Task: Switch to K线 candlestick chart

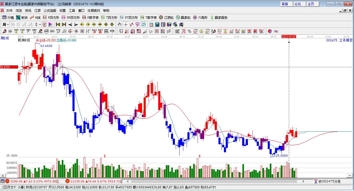Action: point(35,17)
